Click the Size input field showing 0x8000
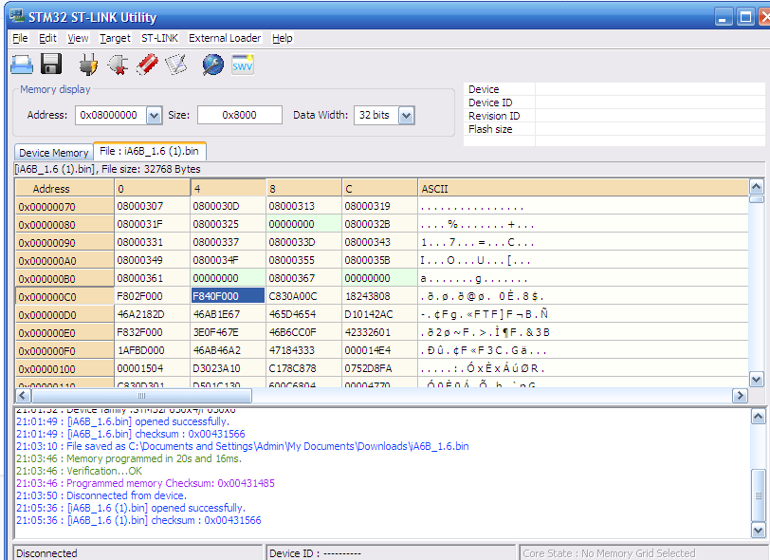Viewport: 770px width, 560px height. (x=240, y=115)
